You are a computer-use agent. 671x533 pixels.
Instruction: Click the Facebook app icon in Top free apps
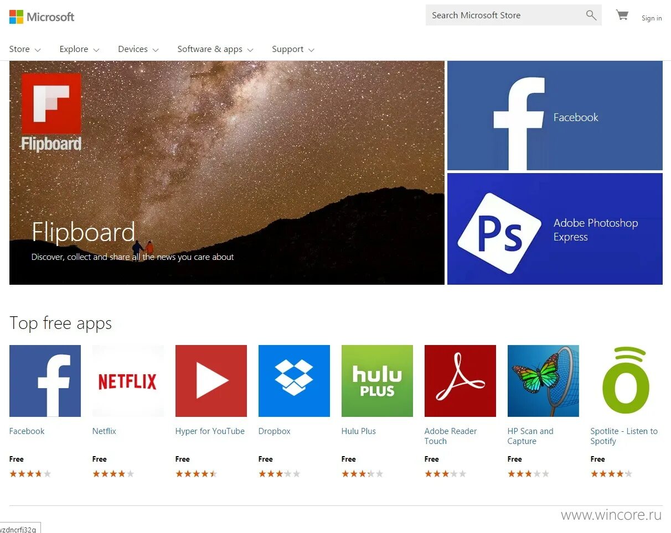45,381
